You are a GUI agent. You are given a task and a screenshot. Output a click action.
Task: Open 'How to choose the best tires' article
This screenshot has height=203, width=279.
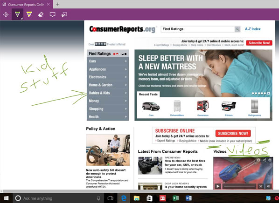(x=185, y=163)
